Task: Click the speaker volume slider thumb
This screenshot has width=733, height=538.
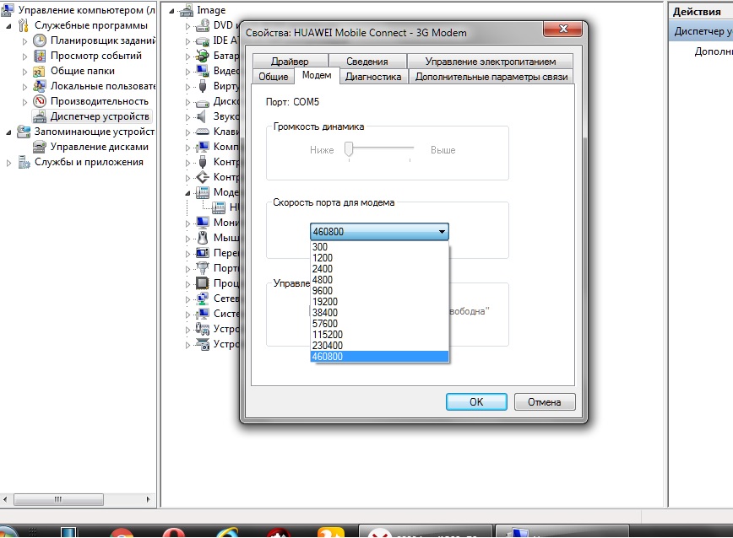Action: click(349, 149)
